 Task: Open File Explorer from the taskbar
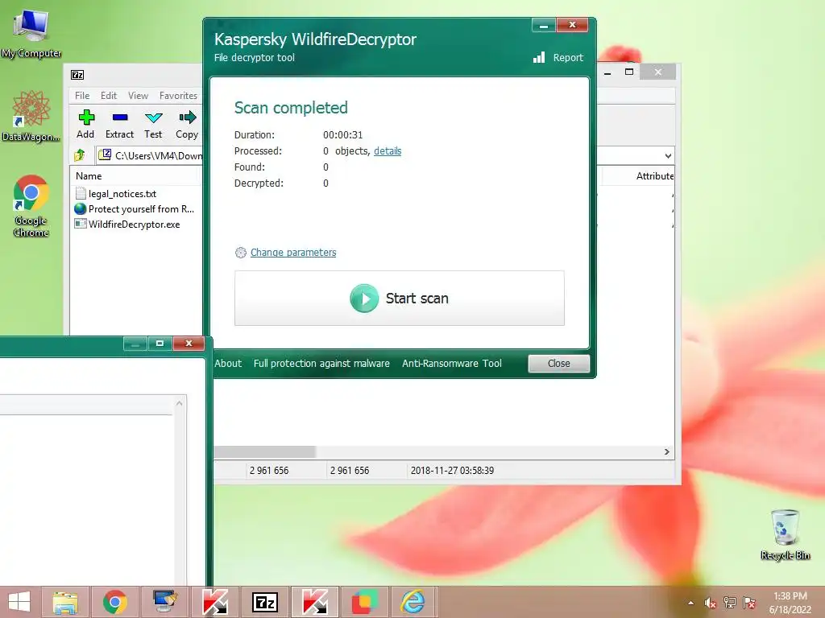[65, 602]
